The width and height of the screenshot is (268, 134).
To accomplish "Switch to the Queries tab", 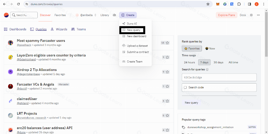I will click(38, 29).
